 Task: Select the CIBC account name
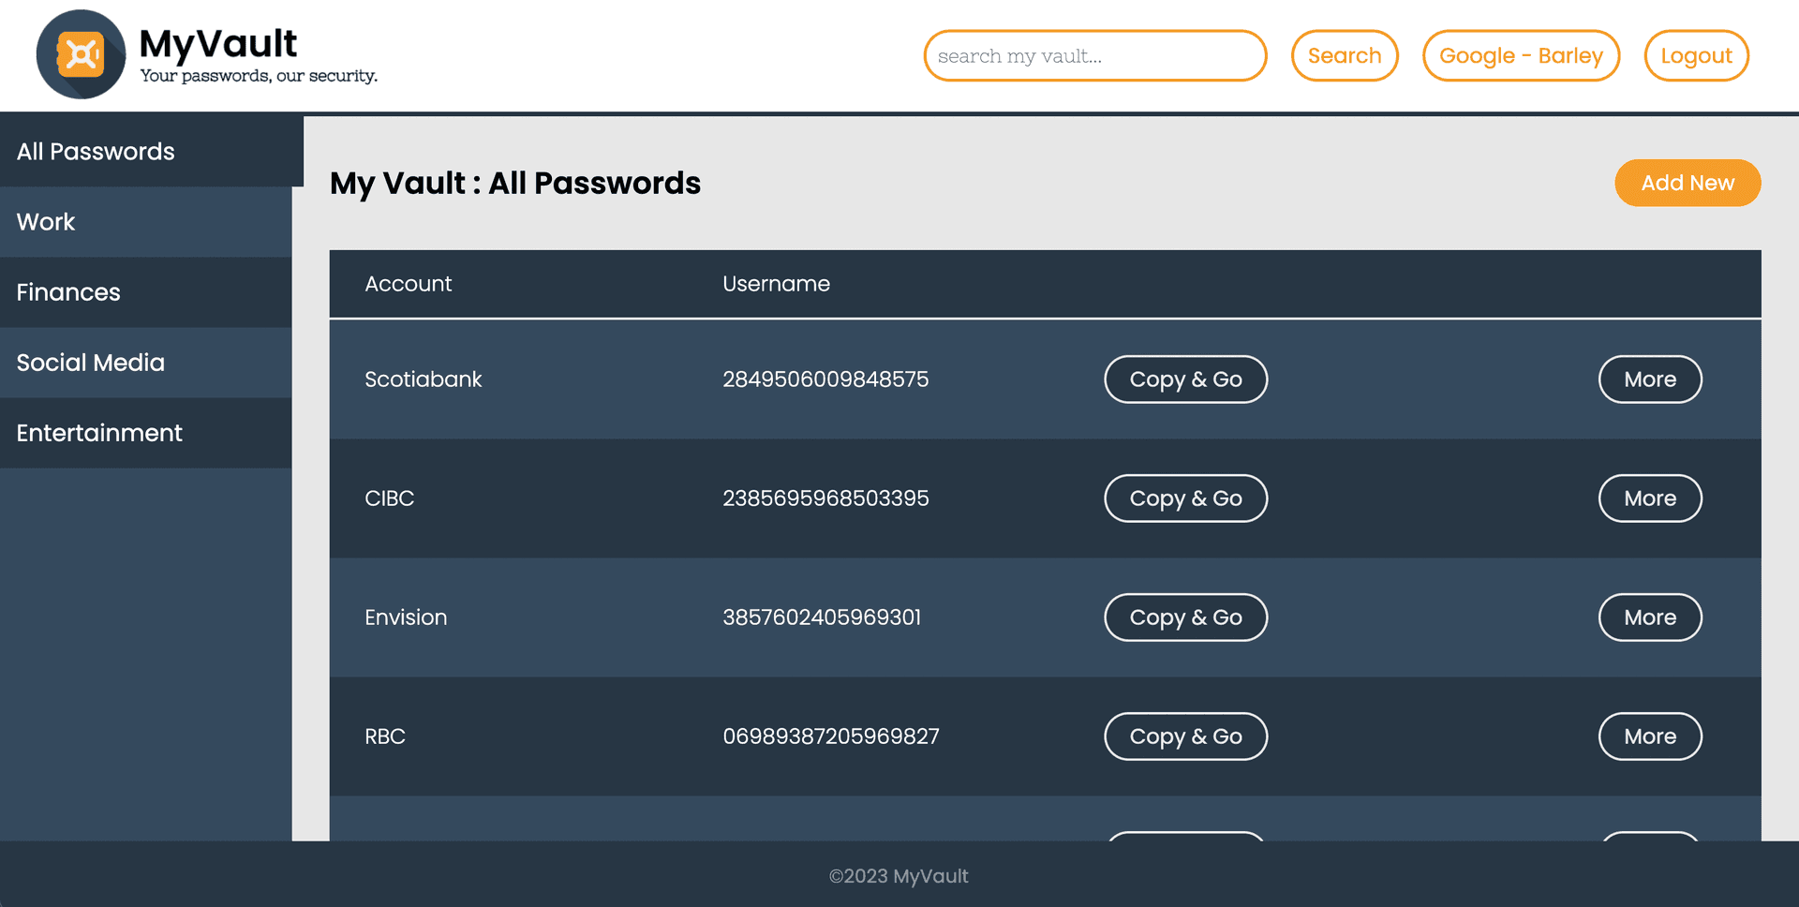(389, 498)
